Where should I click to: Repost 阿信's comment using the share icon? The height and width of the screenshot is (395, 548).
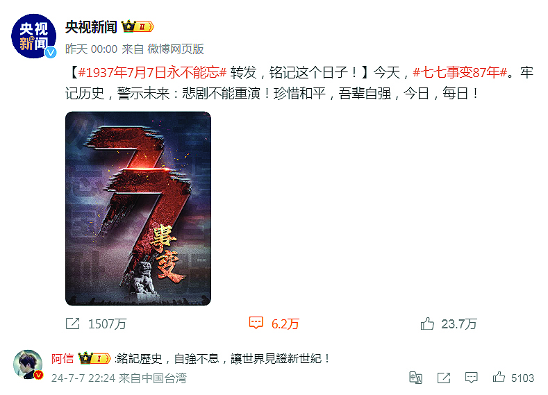pos(444,378)
